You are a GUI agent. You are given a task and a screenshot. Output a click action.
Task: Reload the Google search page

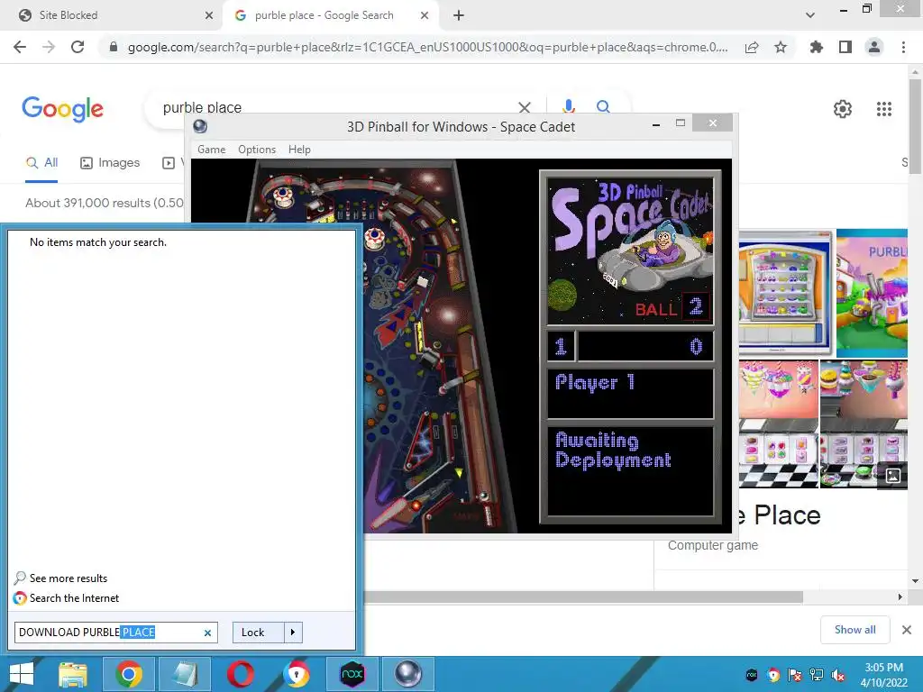78,47
